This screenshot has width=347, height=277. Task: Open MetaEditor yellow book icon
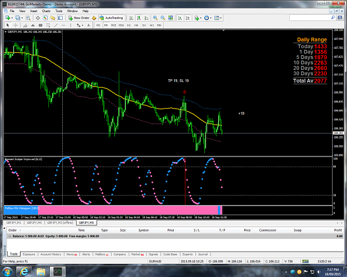tap(94, 18)
